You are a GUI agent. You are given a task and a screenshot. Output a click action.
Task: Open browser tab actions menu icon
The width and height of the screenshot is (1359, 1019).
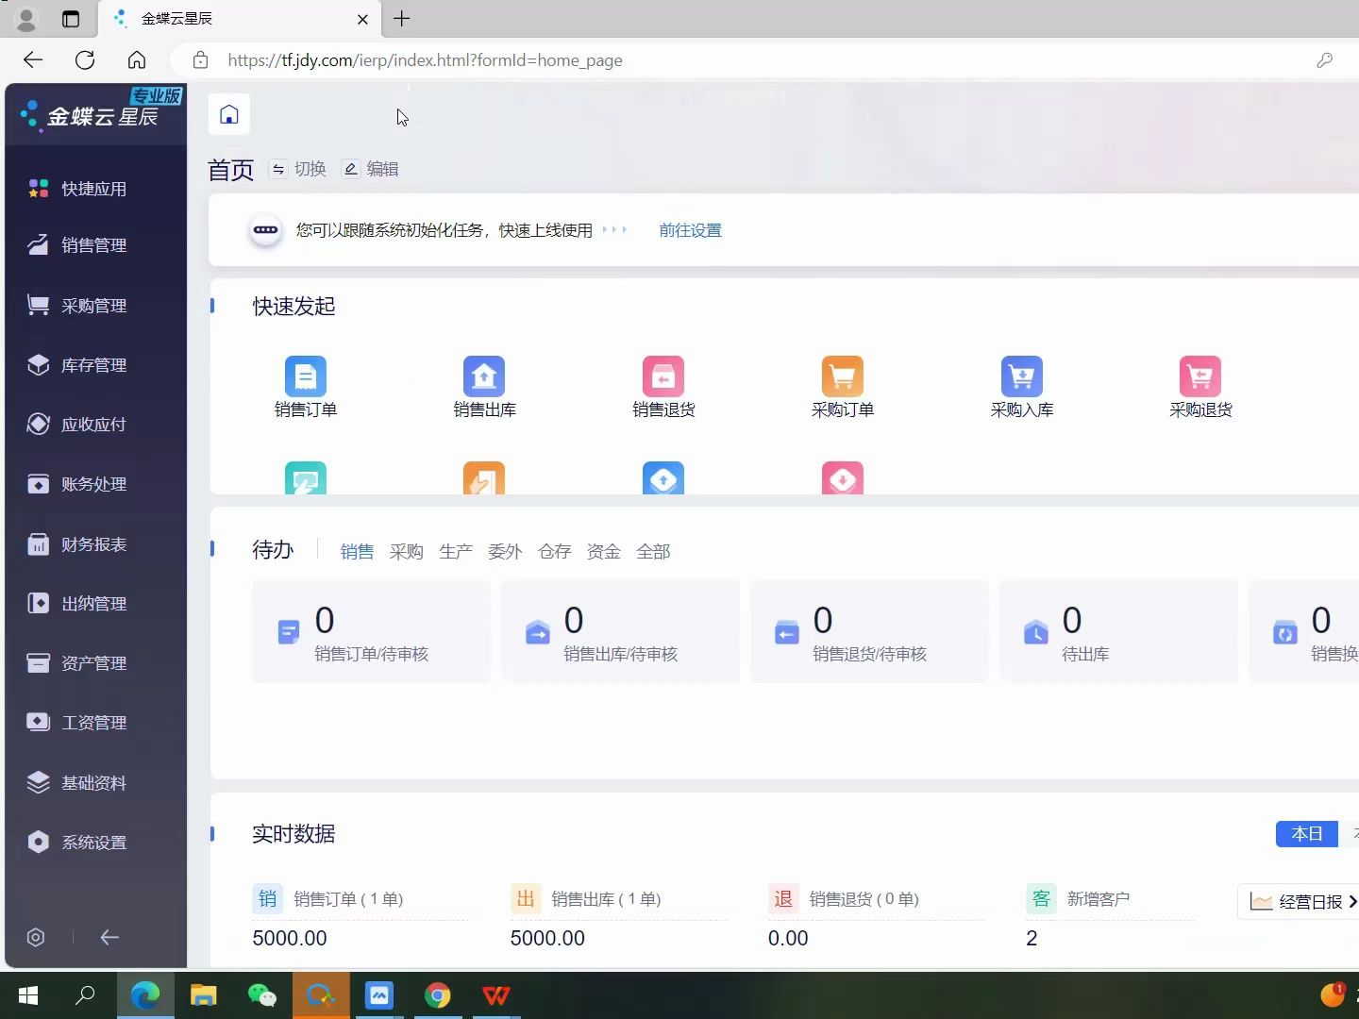71,19
